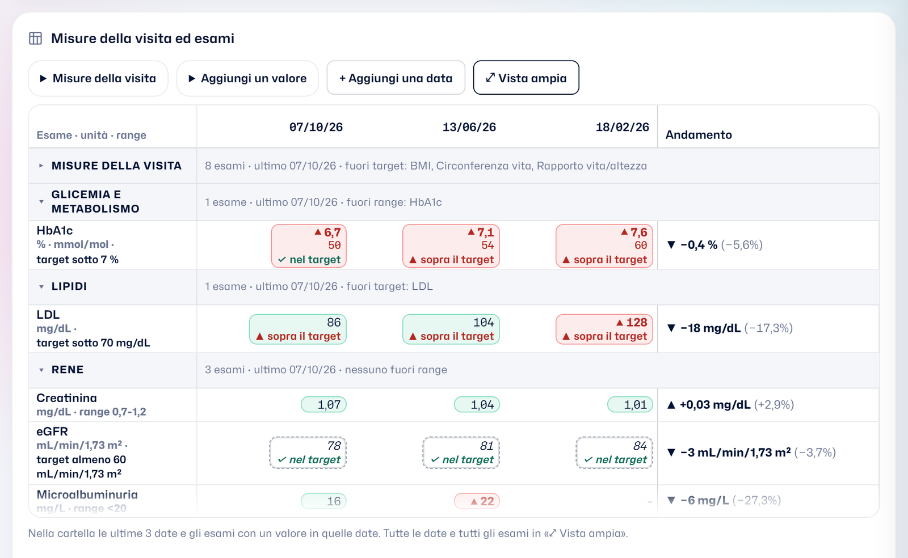
Task: Collapse the RENE group
Action: (41, 370)
